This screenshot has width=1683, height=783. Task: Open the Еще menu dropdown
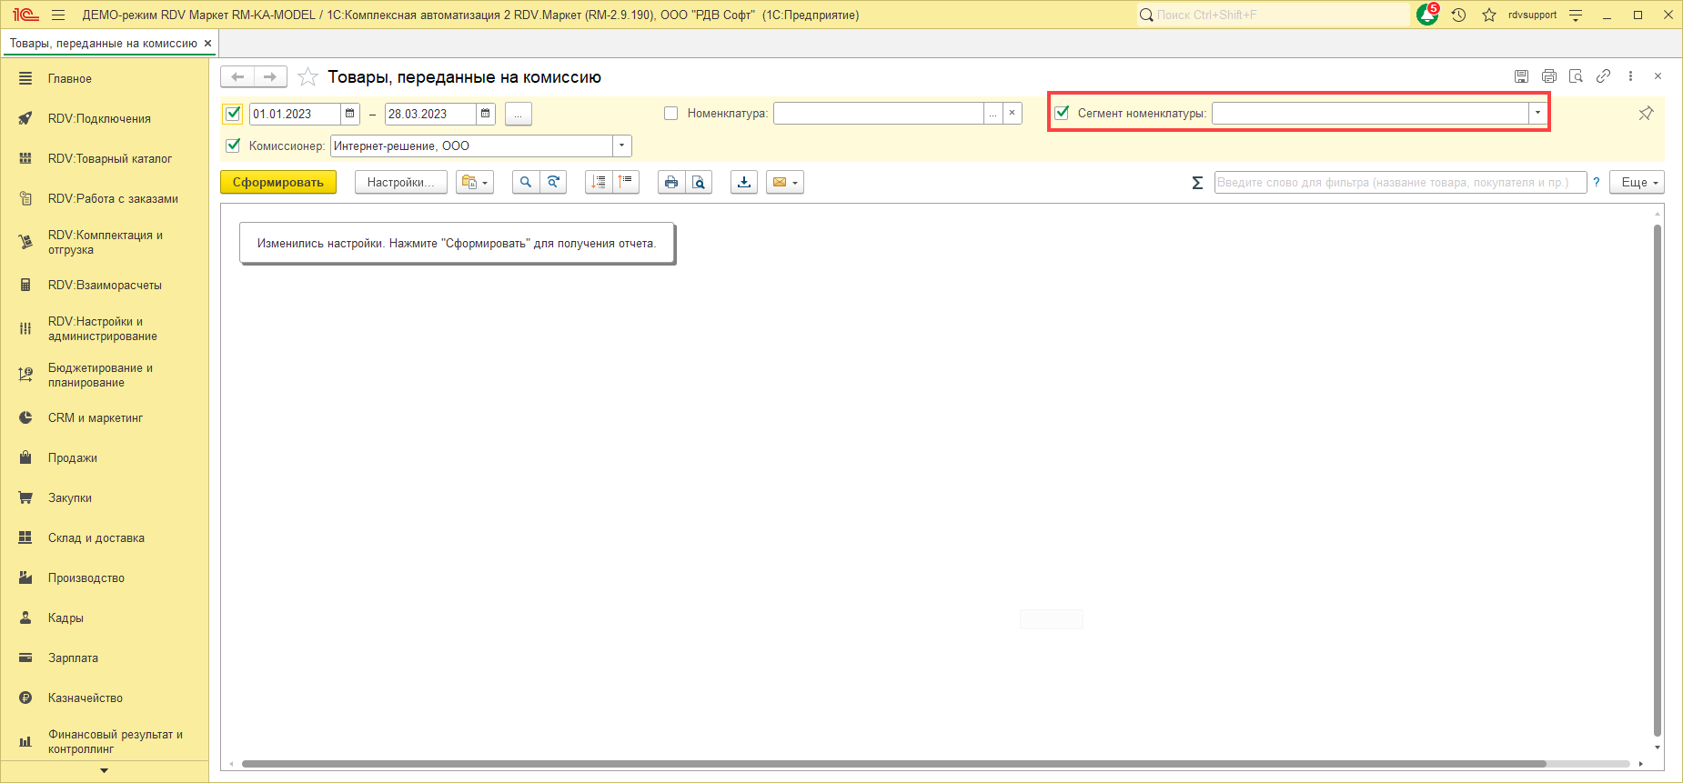[x=1637, y=183]
